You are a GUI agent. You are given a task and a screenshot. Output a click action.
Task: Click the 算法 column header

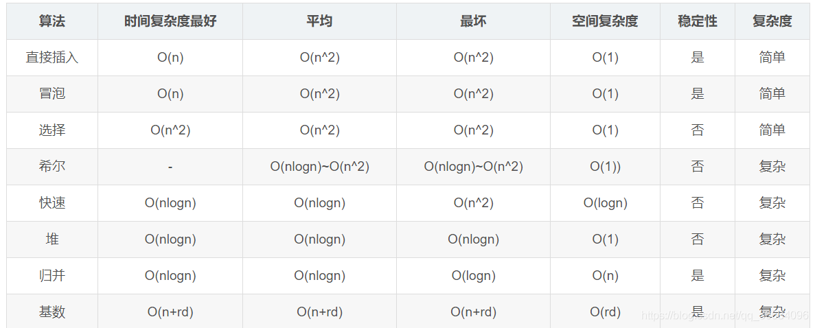click(52, 21)
